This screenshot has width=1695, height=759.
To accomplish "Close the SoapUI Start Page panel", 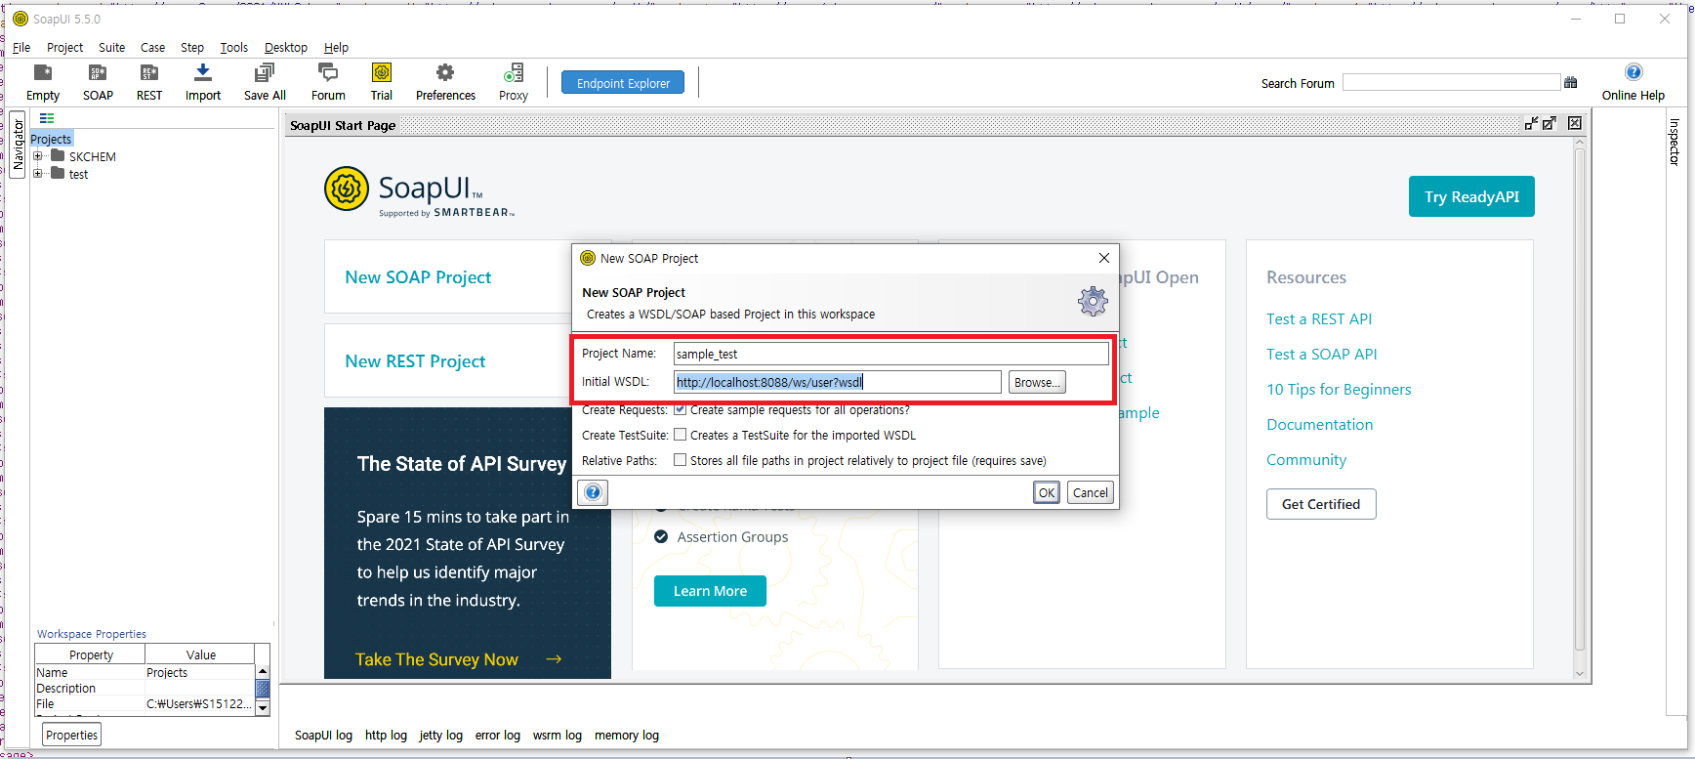I will point(1575,123).
